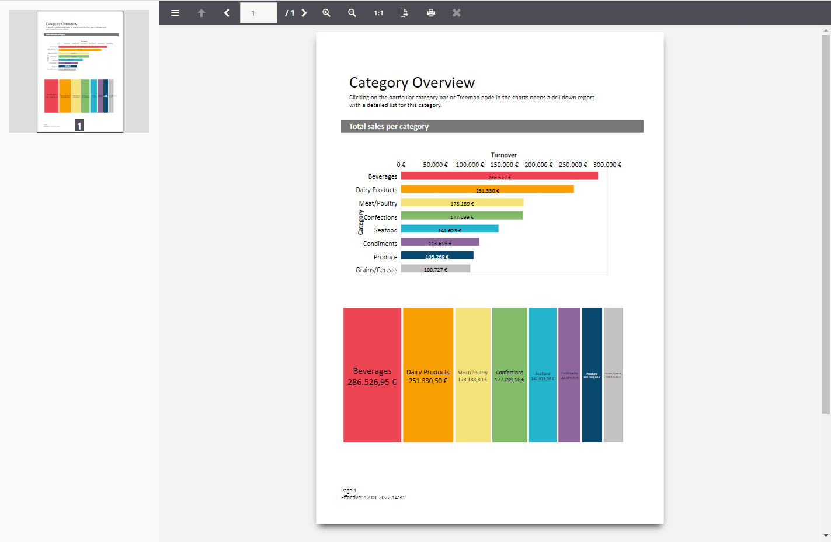831x542 pixels.
Task: Click the grayed-out up arrow icon
Action: point(201,12)
